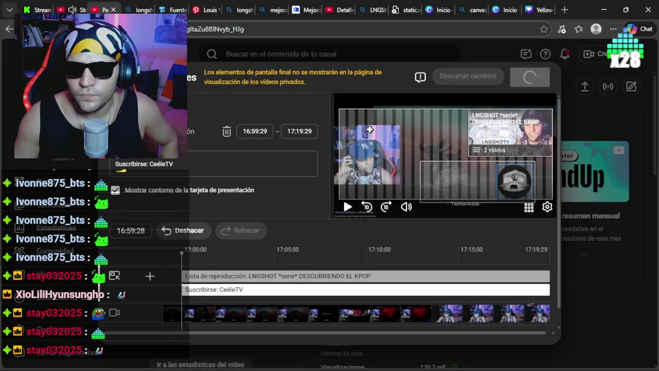Mute the preview volume
The height and width of the screenshot is (371, 659).
pyautogui.click(x=406, y=207)
